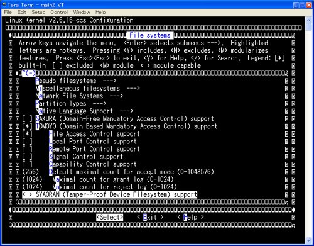Minimize the Tera Term window
The image size is (314, 246).
pos(296,5)
